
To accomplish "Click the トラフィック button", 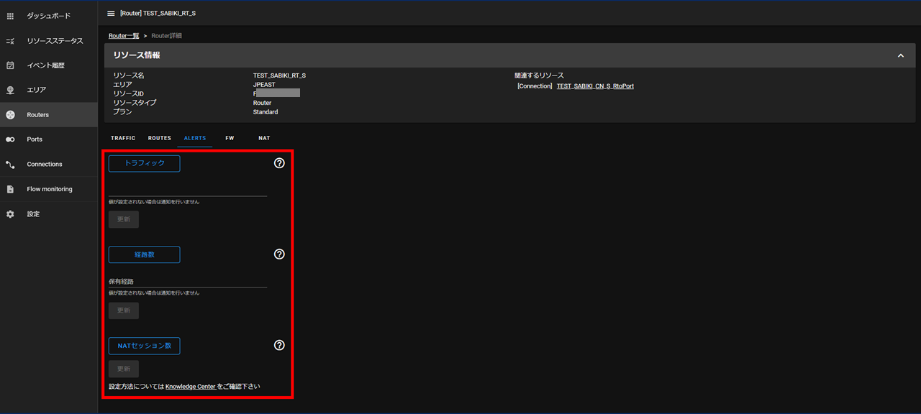I will [144, 163].
